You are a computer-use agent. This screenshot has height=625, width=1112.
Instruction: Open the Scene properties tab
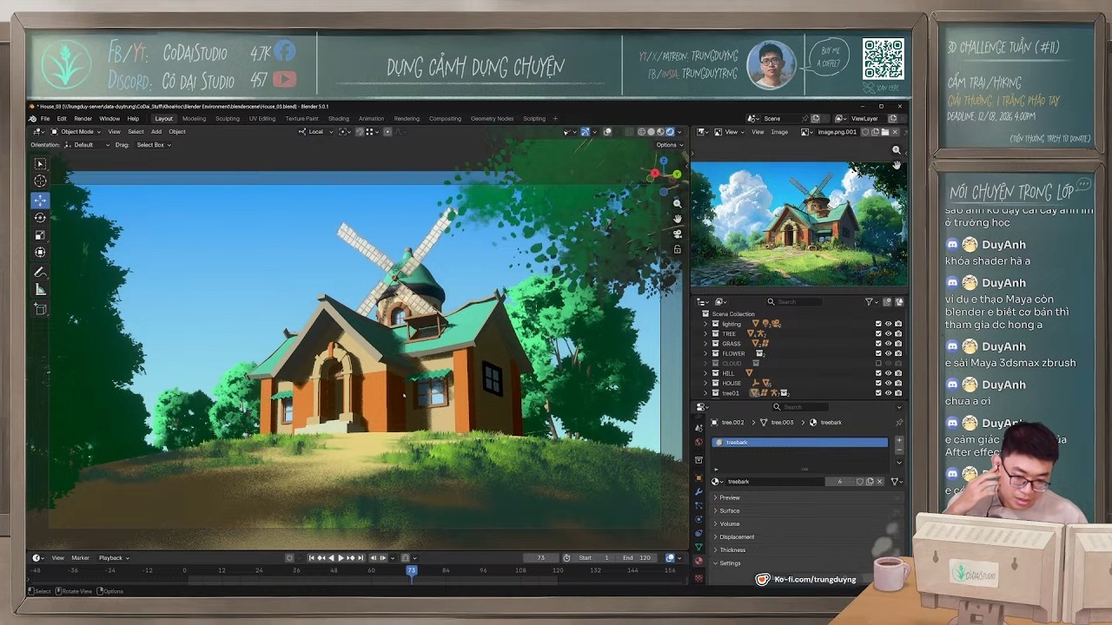coord(698,427)
